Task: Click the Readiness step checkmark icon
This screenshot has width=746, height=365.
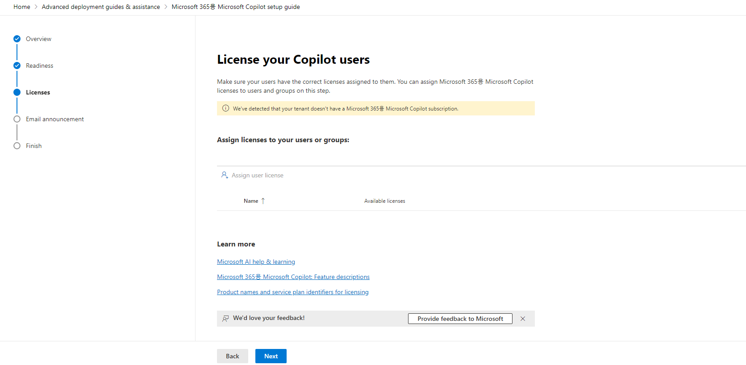Action: pyautogui.click(x=17, y=66)
